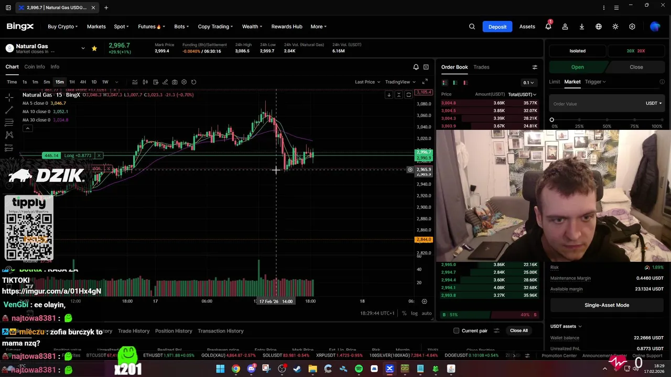Screen dimensions: 671x377
Task: Click the Deposit button
Action: (497, 27)
